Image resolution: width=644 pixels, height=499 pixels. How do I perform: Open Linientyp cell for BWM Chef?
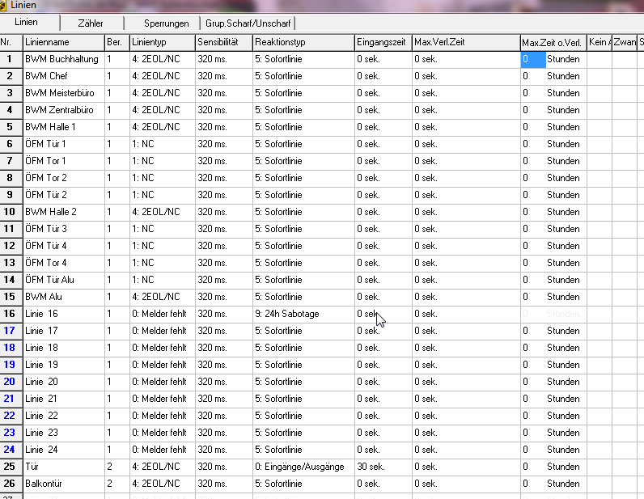(x=161, y=76)
